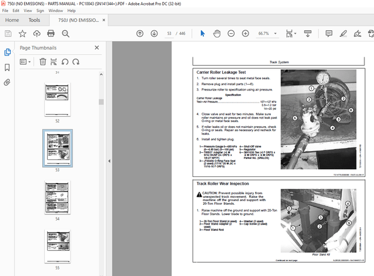
Task: Select page 53 thumbnail
Action: 57,148
